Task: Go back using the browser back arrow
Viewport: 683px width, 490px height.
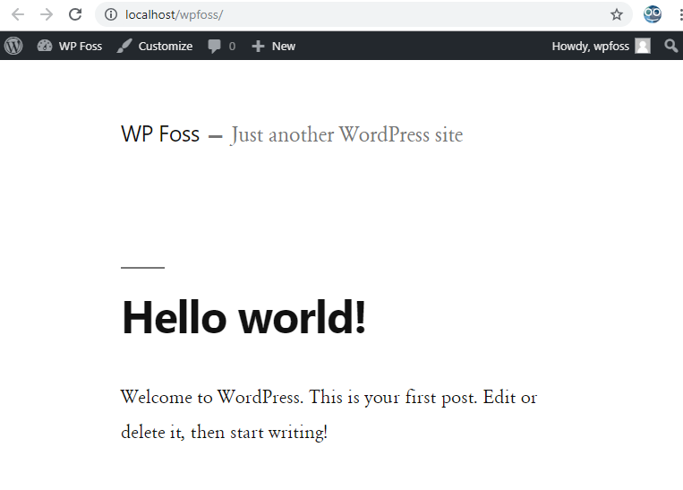Action: click(18, 15)
